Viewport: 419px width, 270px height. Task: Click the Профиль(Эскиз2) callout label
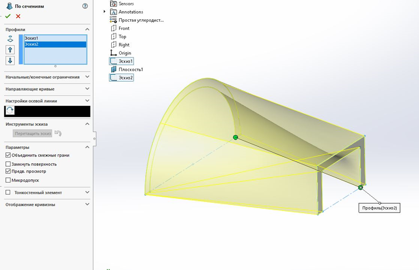(x=379, y=208)
